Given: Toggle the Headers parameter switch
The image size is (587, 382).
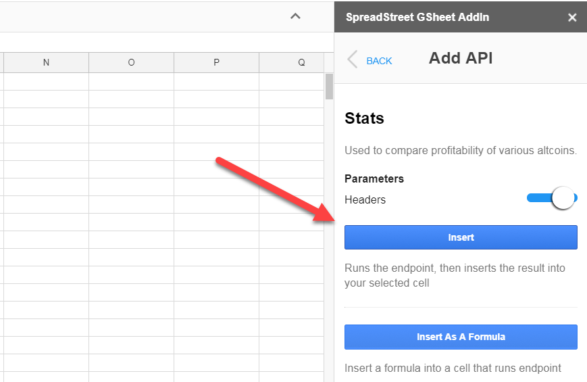Looking at the screenshot, I should [x=553, y=199].
